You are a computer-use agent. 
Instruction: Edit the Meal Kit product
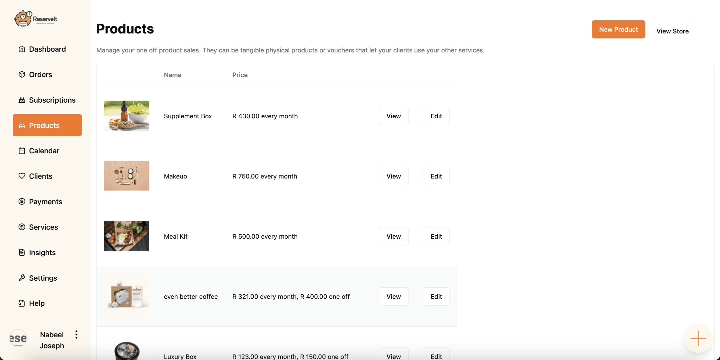coord(436,236)
